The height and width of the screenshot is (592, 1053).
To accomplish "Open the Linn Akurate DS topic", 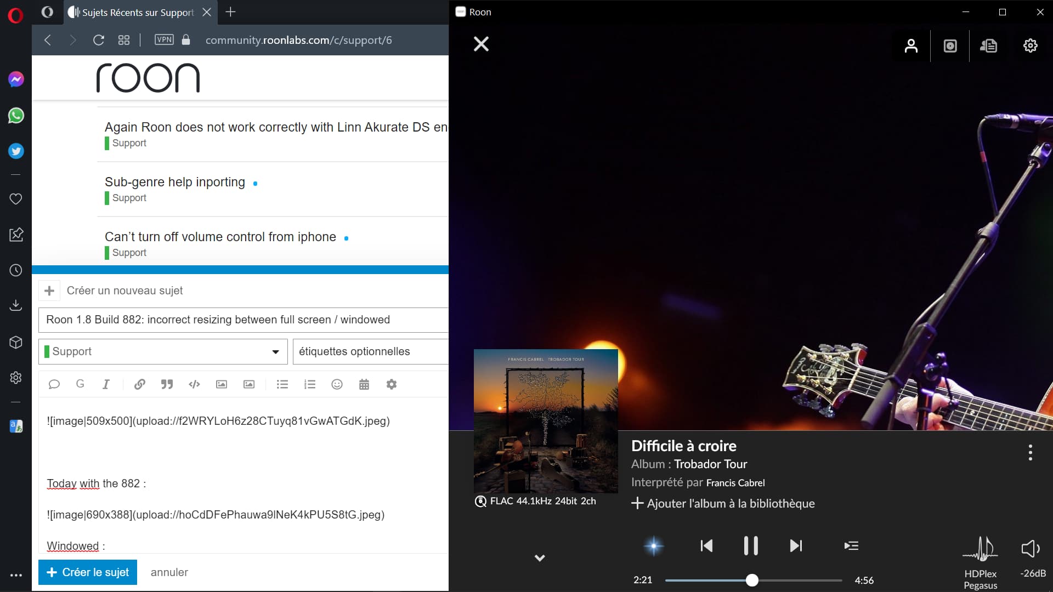I will pyautogui.click(x=276, y=127).
